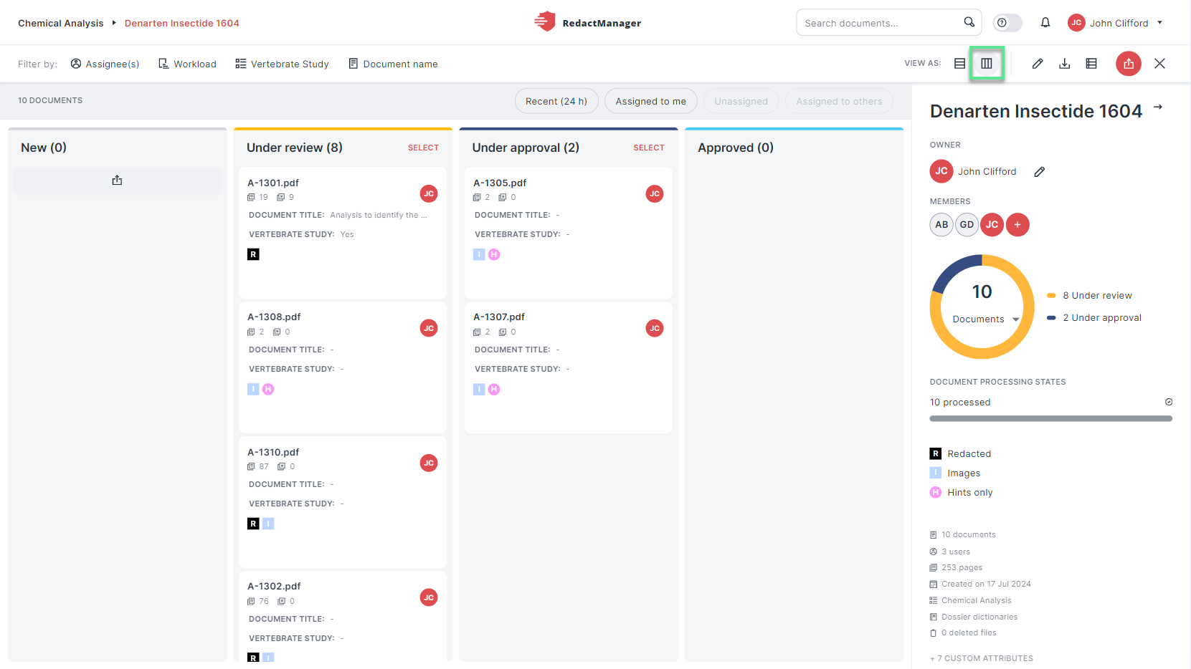The height and width of the screenshot is (669, 1191).
Task: Switch to list view
Action: pyautogui.click(x=959, y=64)
